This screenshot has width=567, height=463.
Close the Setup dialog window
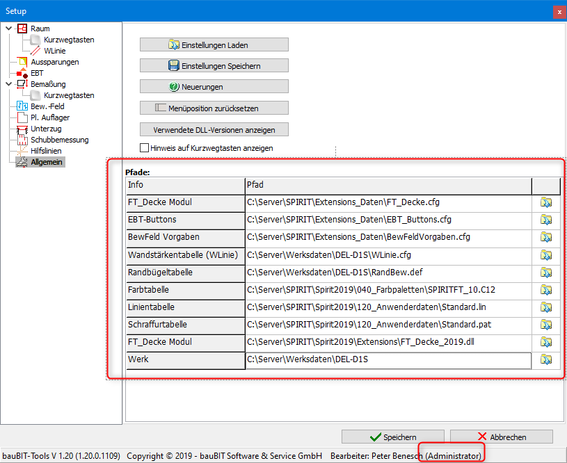point(559,12)
